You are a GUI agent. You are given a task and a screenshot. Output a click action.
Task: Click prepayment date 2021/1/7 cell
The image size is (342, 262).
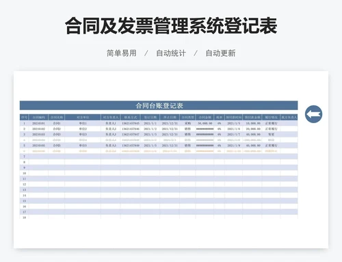[233, 135]
